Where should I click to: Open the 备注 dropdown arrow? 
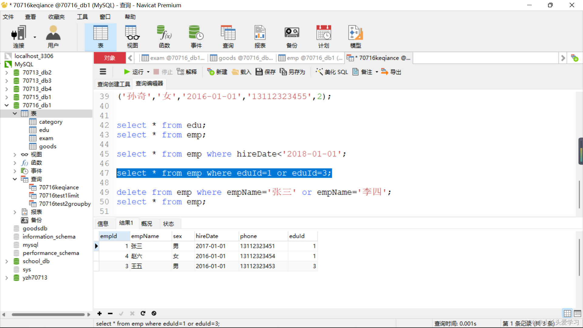tap(377, 72)
